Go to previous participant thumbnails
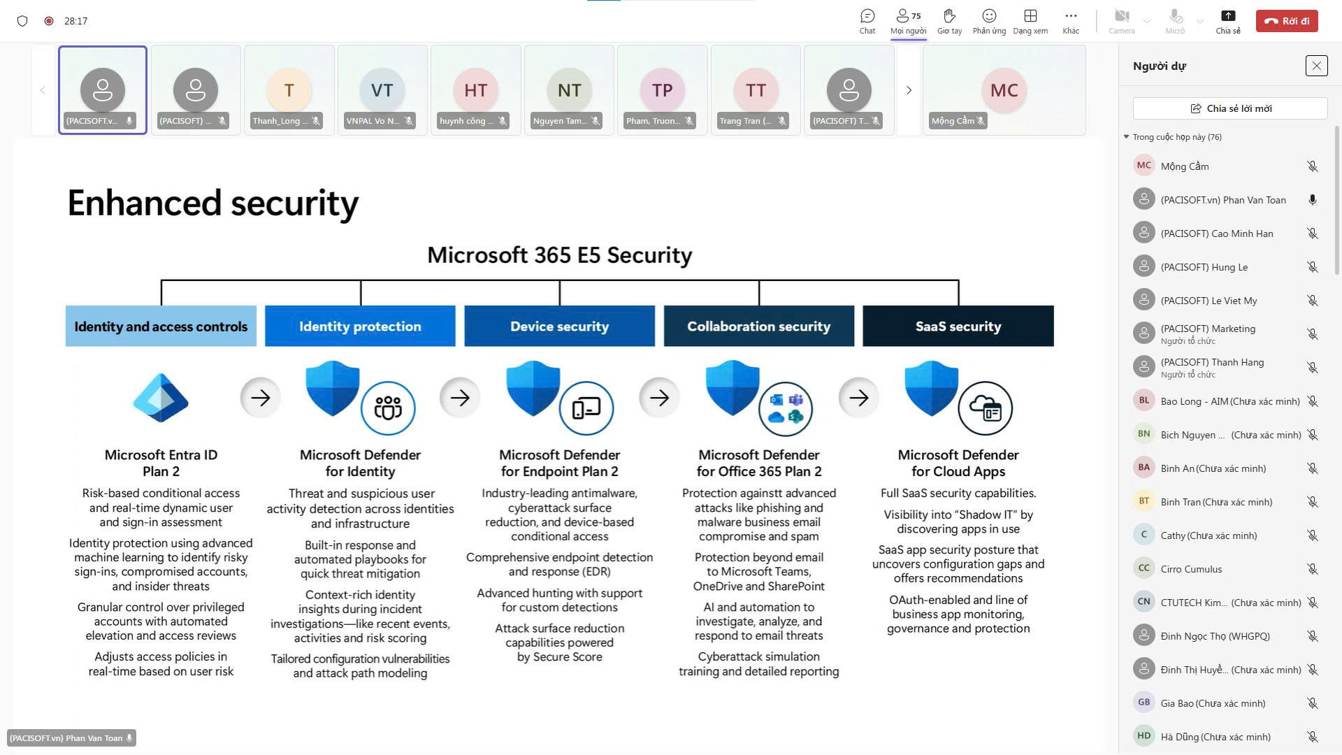 tap(43, 90)
